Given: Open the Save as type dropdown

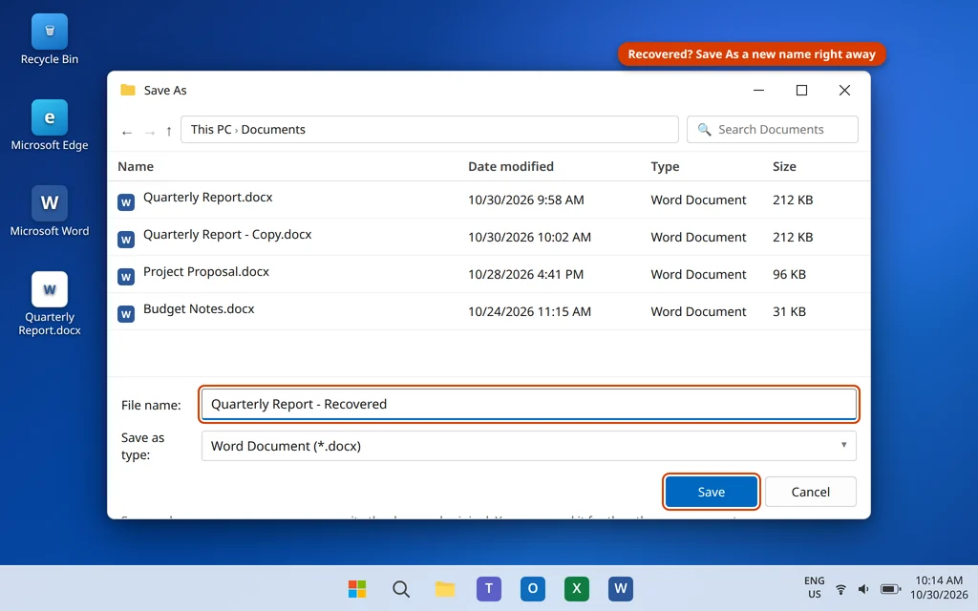Looking at the screenshot, I should (x=528, y=446).
